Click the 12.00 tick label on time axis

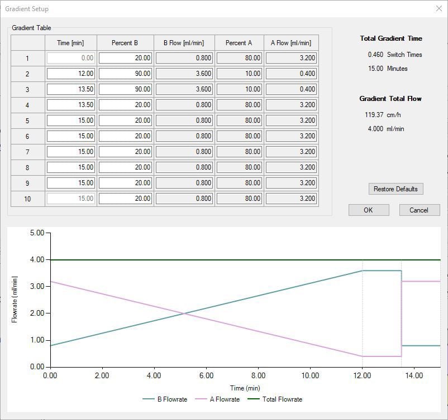point(362,375)
